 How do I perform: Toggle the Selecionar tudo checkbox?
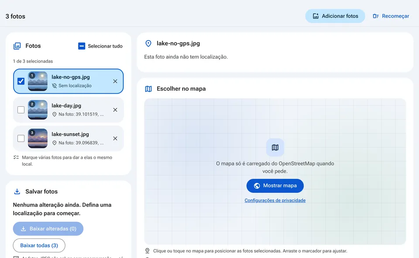pyautogui.click(x=82, y=46)
